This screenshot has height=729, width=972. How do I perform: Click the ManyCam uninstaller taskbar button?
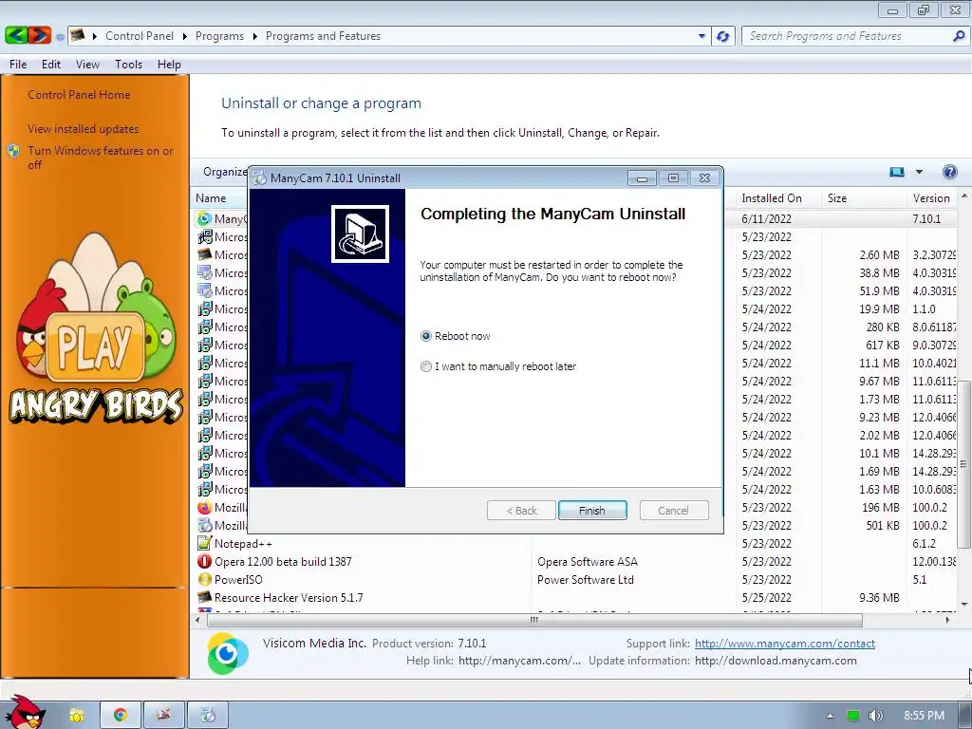[208, 715]
